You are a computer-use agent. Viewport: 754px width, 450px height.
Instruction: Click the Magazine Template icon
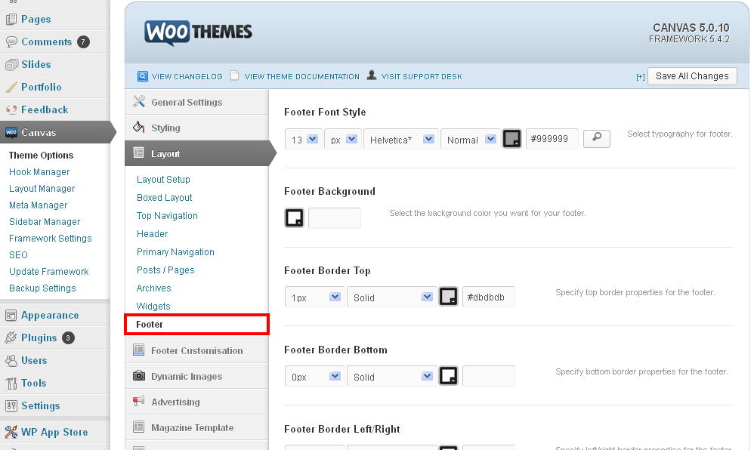[138, 427]
